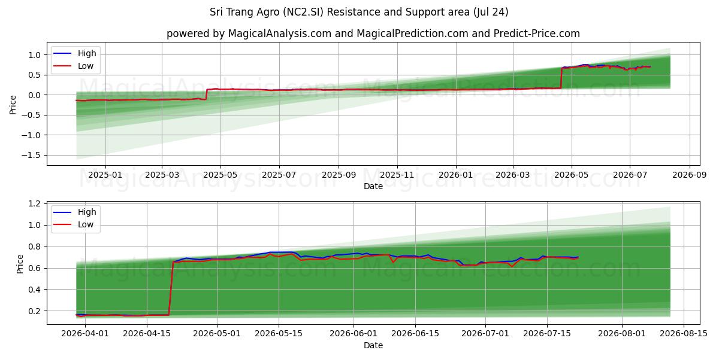This screenshot has height=359, width=719.
Task: Click the '2026-03' tick label on top chart
Action: click(x=513, y=175)
